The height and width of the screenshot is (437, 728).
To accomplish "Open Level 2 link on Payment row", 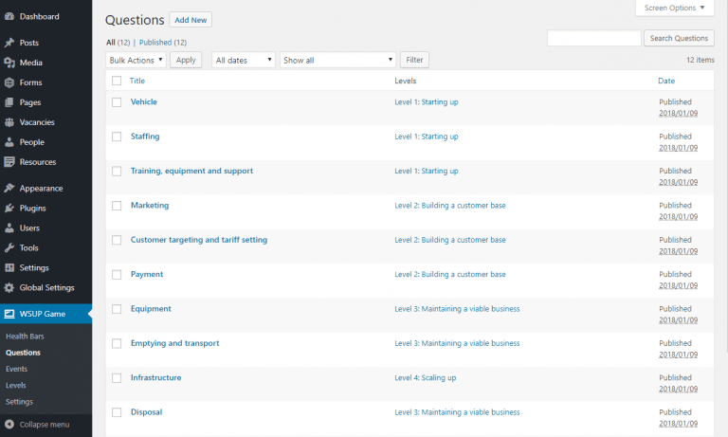I will click(450, 275).
